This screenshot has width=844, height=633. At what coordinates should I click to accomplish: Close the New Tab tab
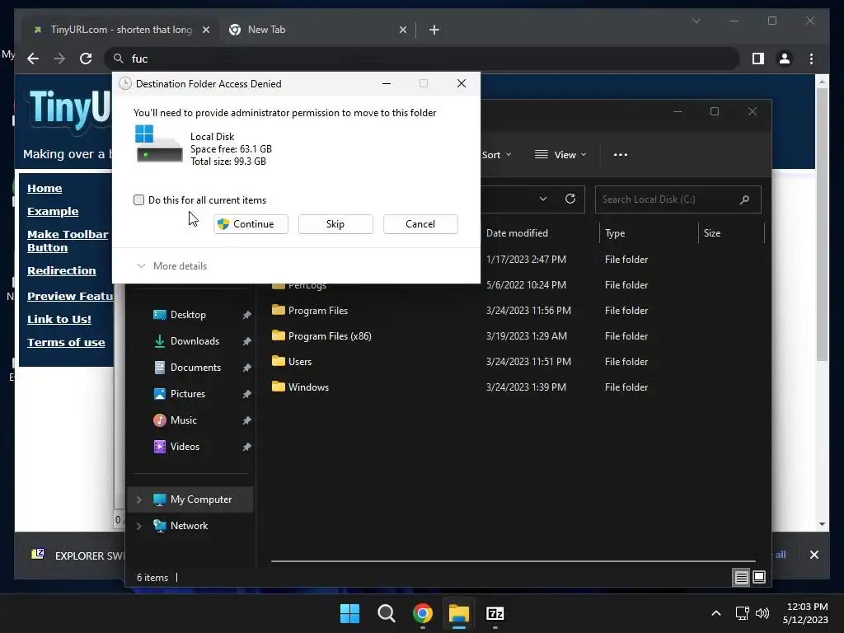click(402, 30)
